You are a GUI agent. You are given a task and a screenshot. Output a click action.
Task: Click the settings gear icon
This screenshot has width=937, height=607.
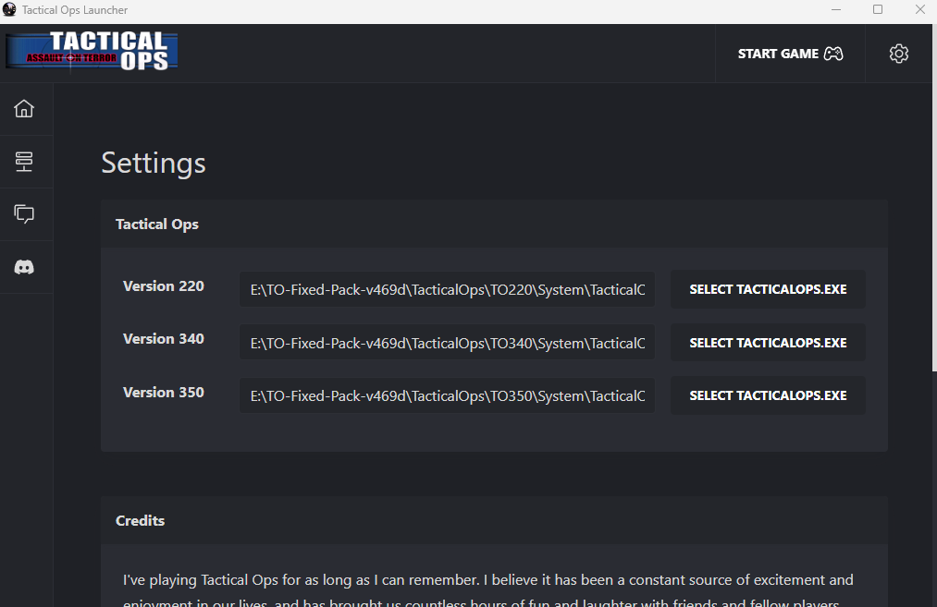(x=898, y=54)
